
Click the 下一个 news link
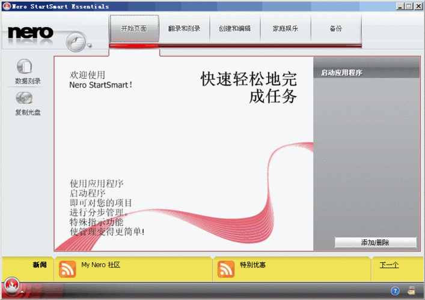click(x=389, y=265)
